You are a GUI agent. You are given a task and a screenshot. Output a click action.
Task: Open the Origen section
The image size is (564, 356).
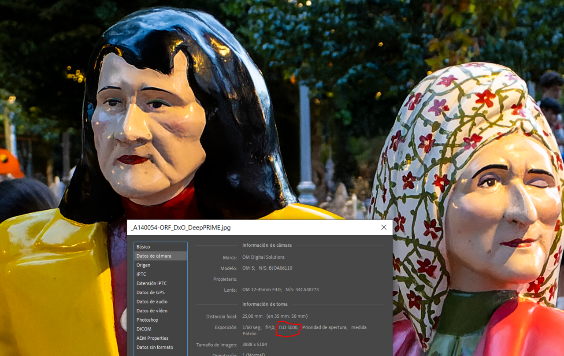point(143,265)
